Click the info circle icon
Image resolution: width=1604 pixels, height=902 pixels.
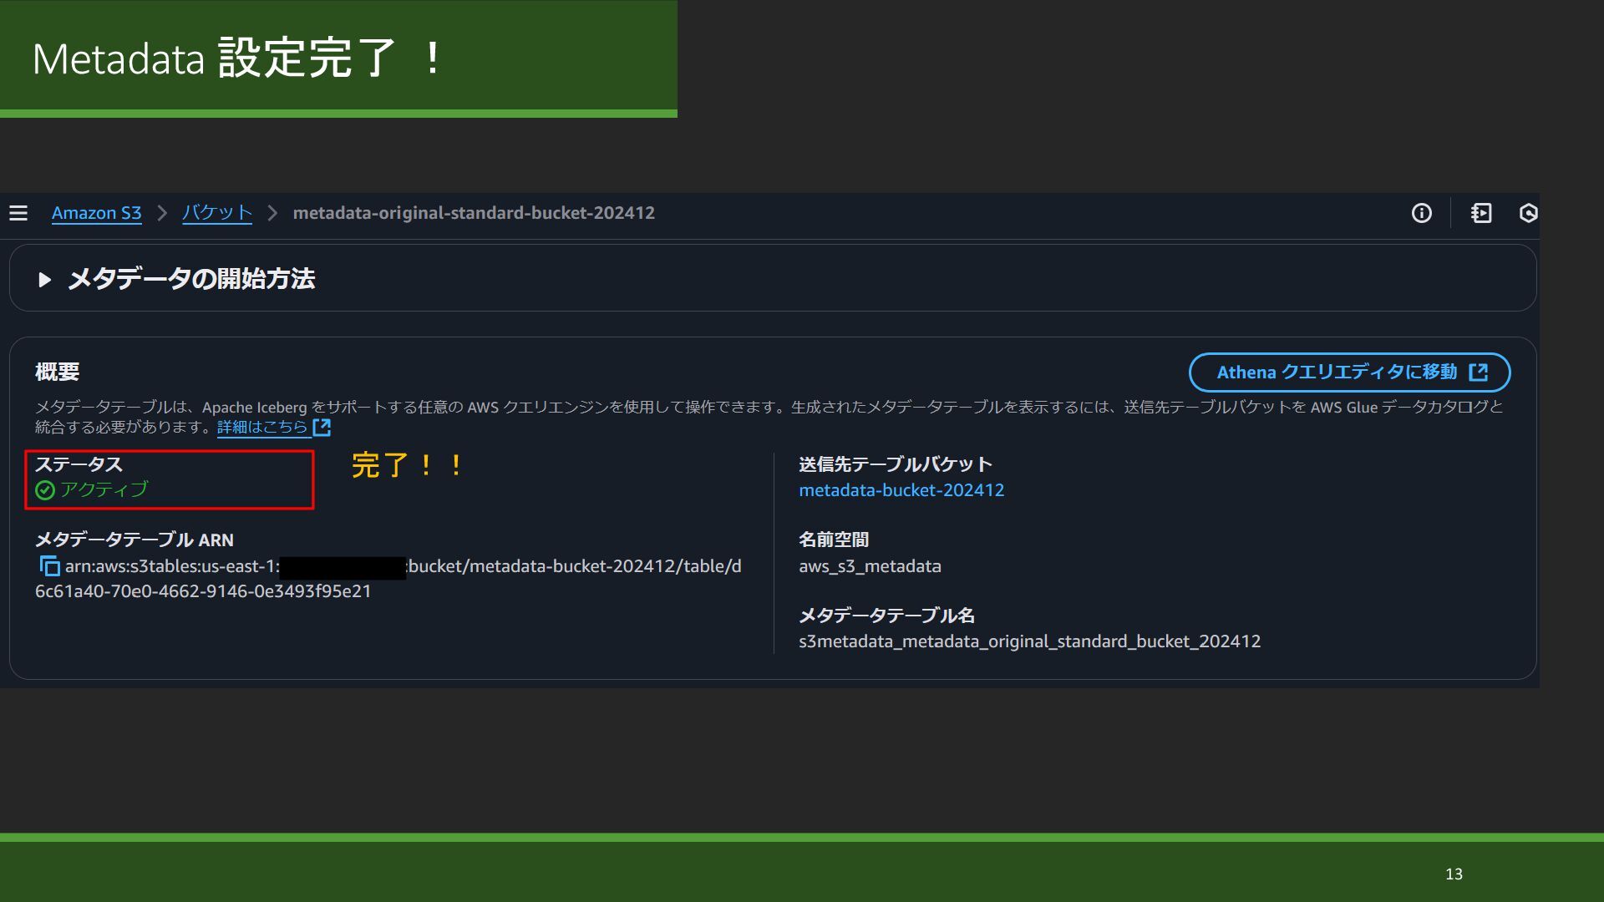click(x=1421, y=213)
